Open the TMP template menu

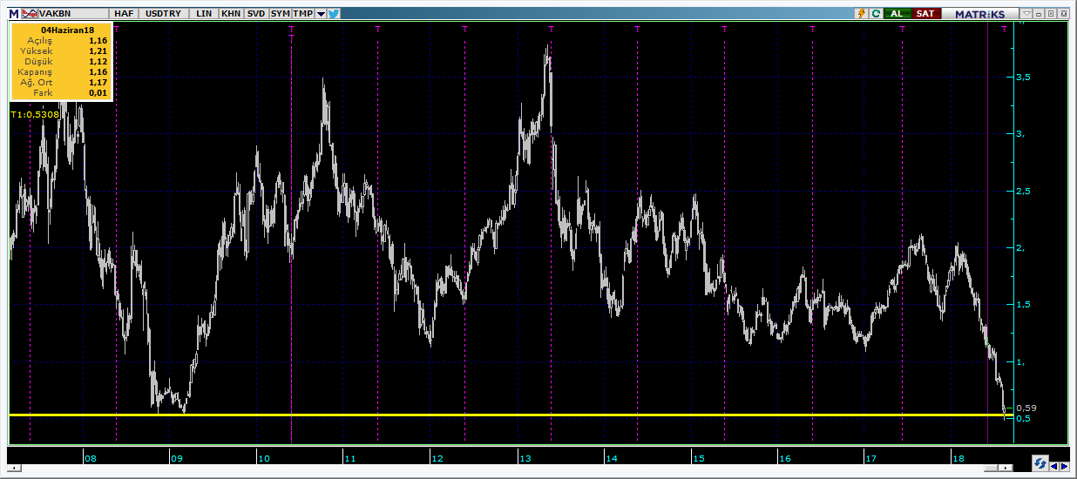(x=302, y=14)
